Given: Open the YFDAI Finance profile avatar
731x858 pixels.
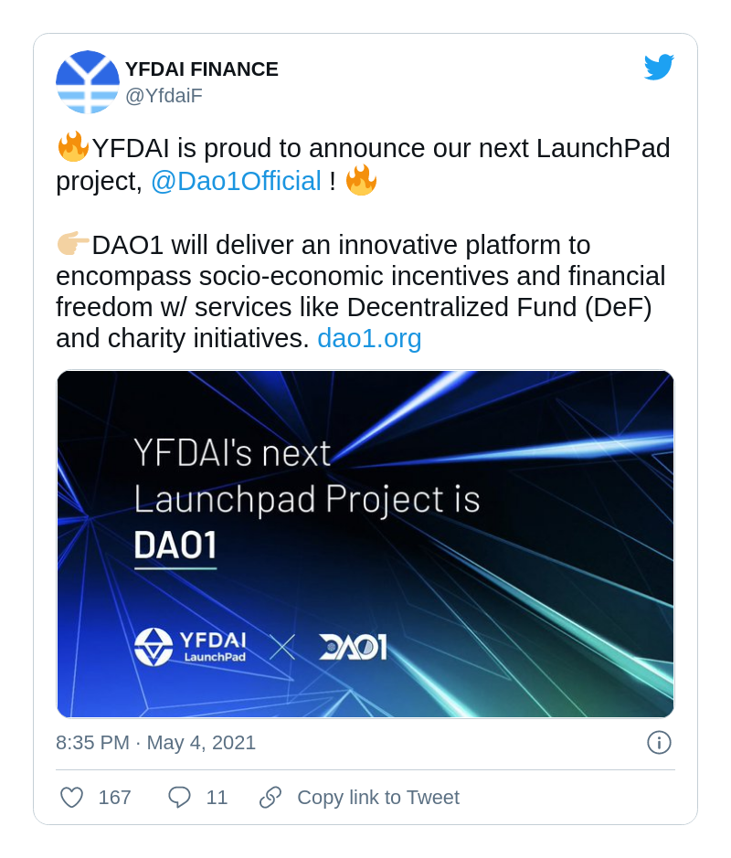Looking at the screenshot, I should 88,82.
